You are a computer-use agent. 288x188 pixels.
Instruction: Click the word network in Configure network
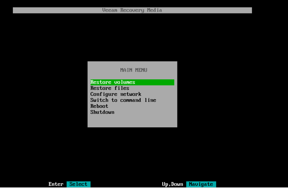[131, 94]
